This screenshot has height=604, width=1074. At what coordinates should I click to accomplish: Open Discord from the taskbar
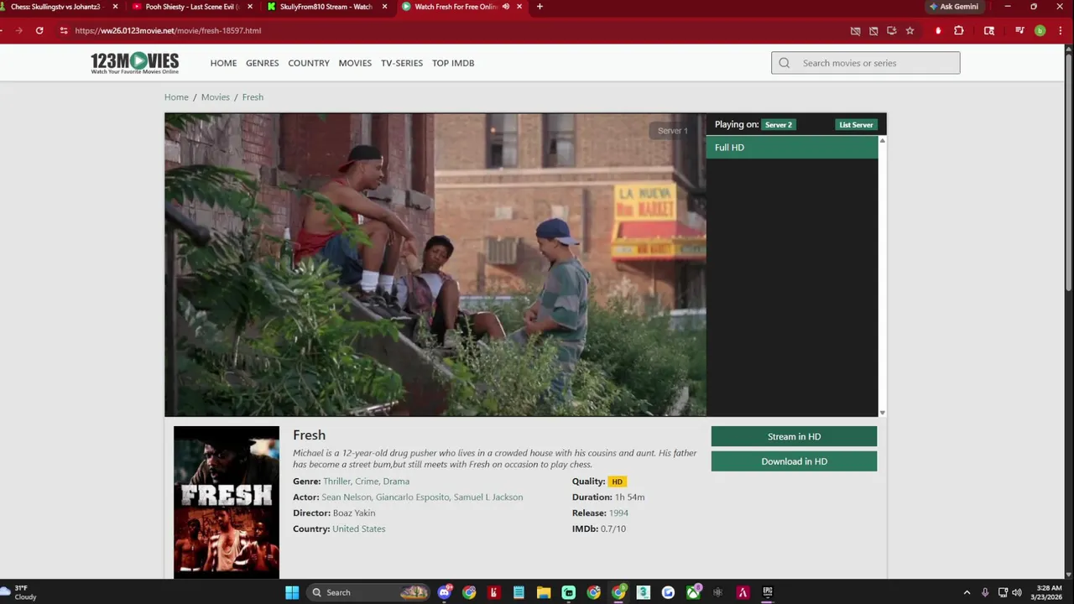445,592
